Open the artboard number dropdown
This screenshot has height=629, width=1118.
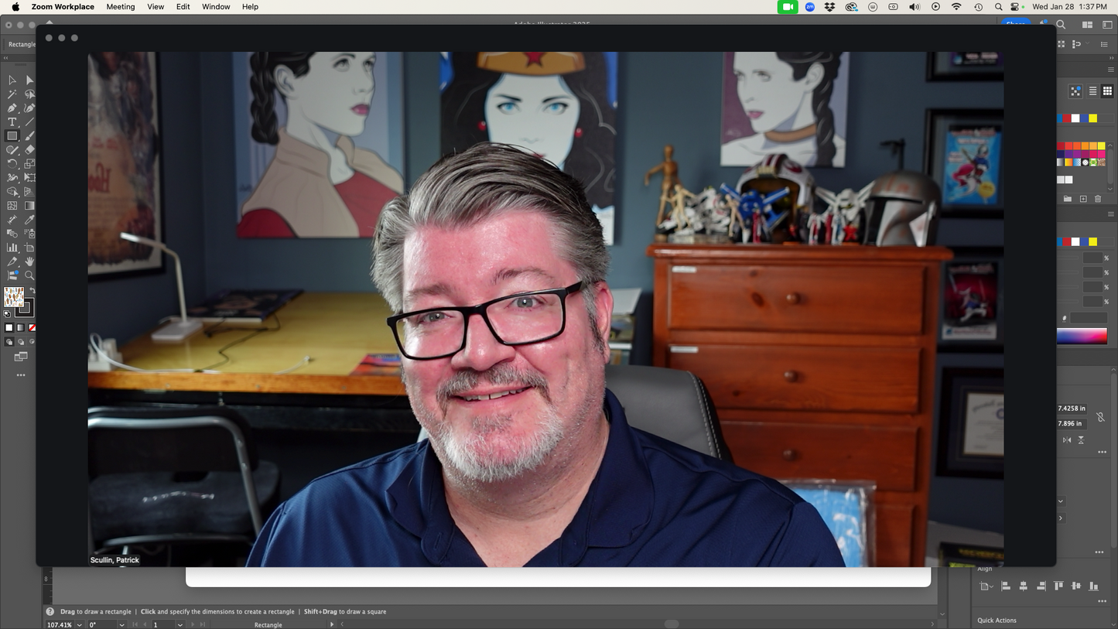(179, 624)
